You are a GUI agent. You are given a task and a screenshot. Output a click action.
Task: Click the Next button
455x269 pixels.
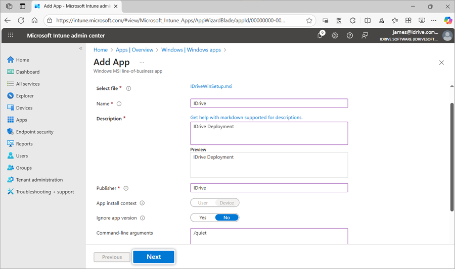click(154, 257)
